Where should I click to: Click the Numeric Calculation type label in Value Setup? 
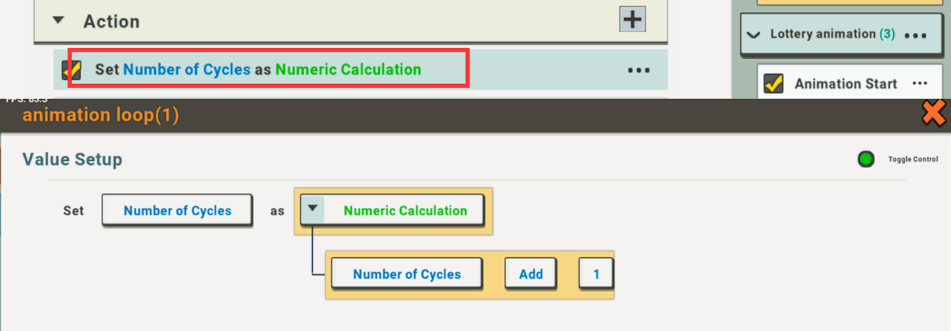pos(405,210)
